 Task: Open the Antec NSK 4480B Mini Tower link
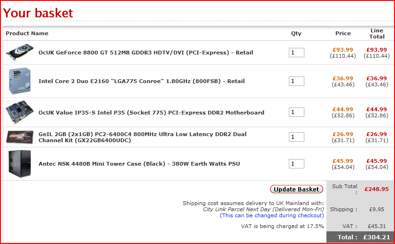pos(139,164)
